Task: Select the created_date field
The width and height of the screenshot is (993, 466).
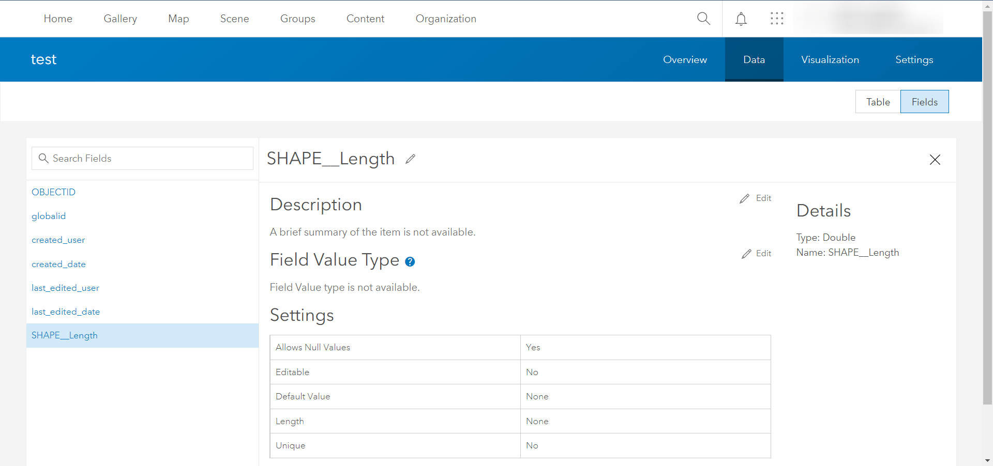Action: point(58,265)
